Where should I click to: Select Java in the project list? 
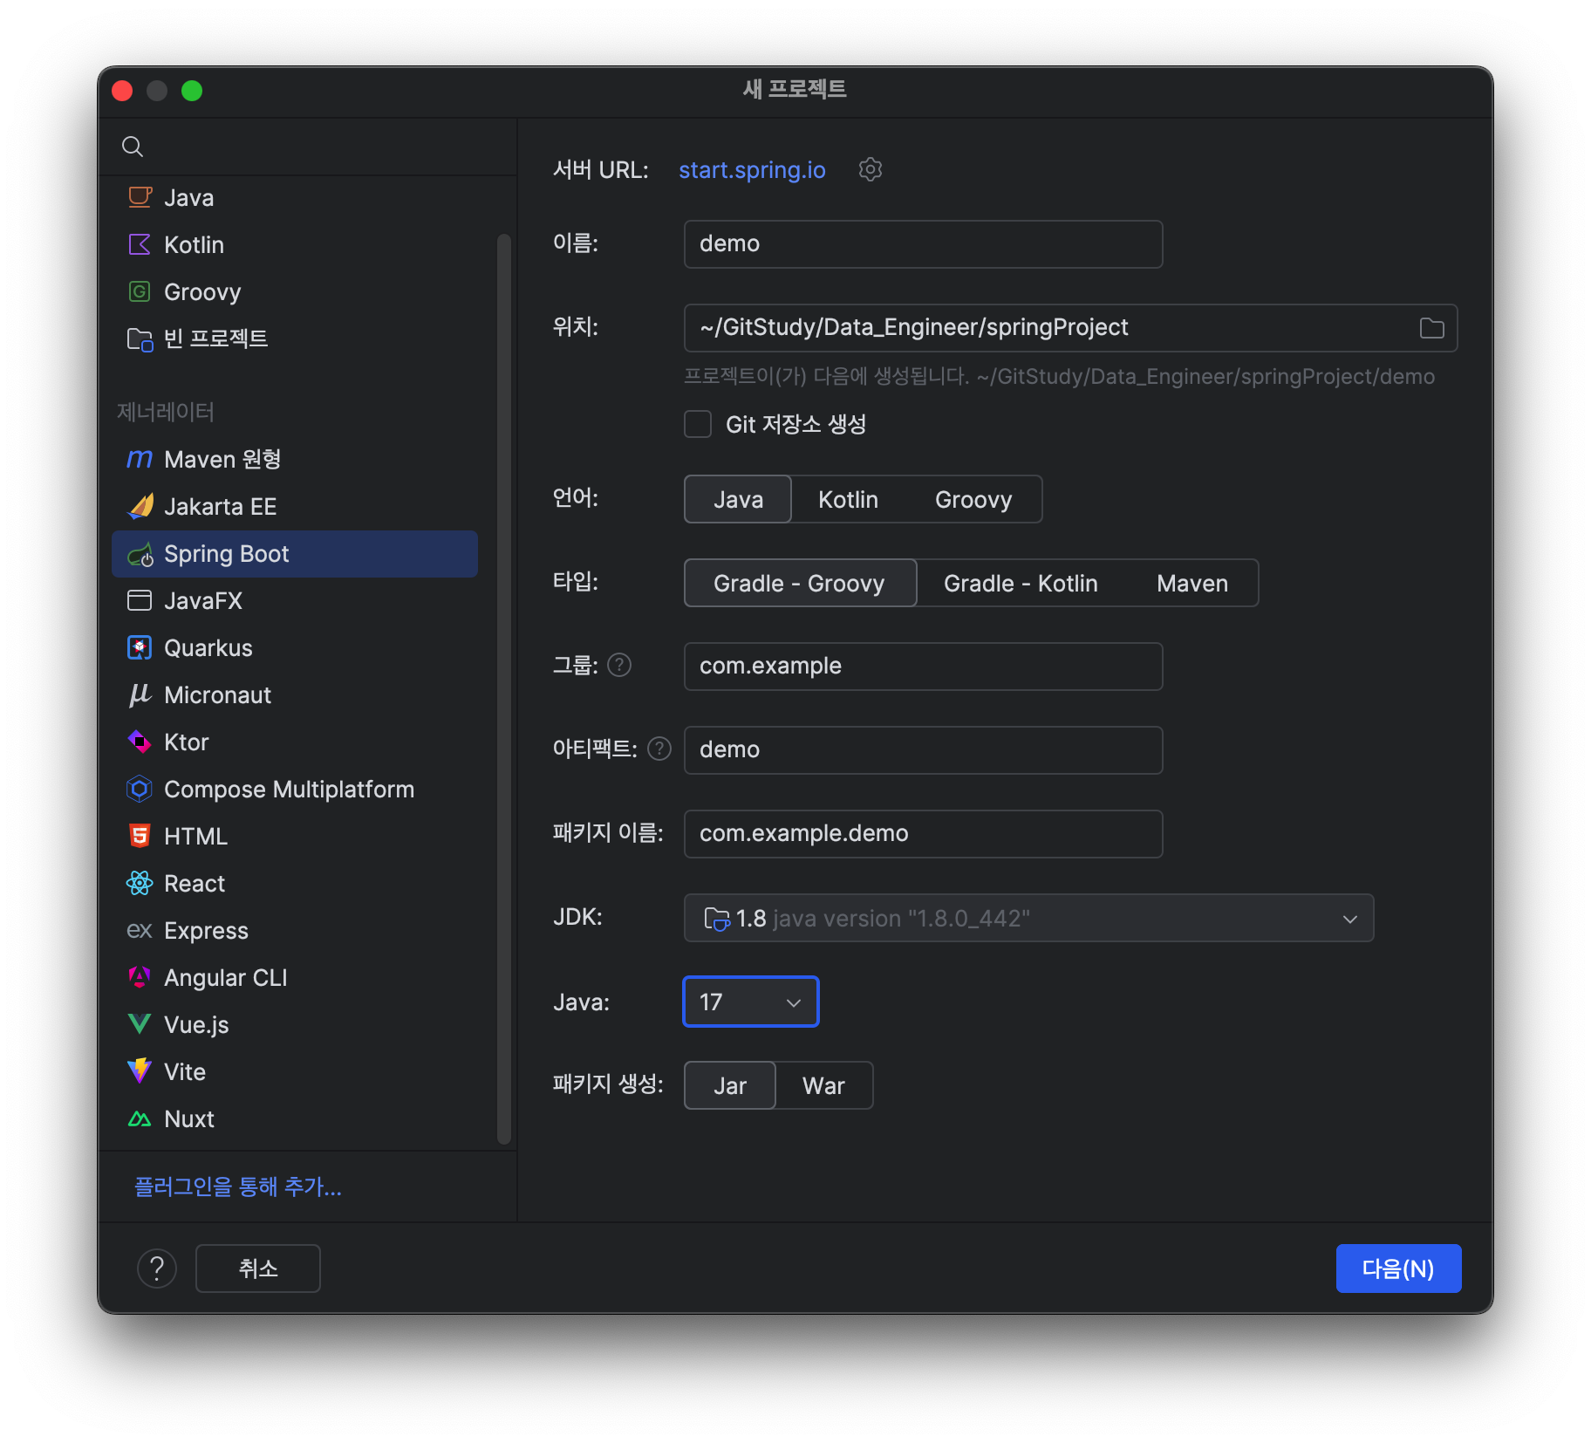click(295, 197)
